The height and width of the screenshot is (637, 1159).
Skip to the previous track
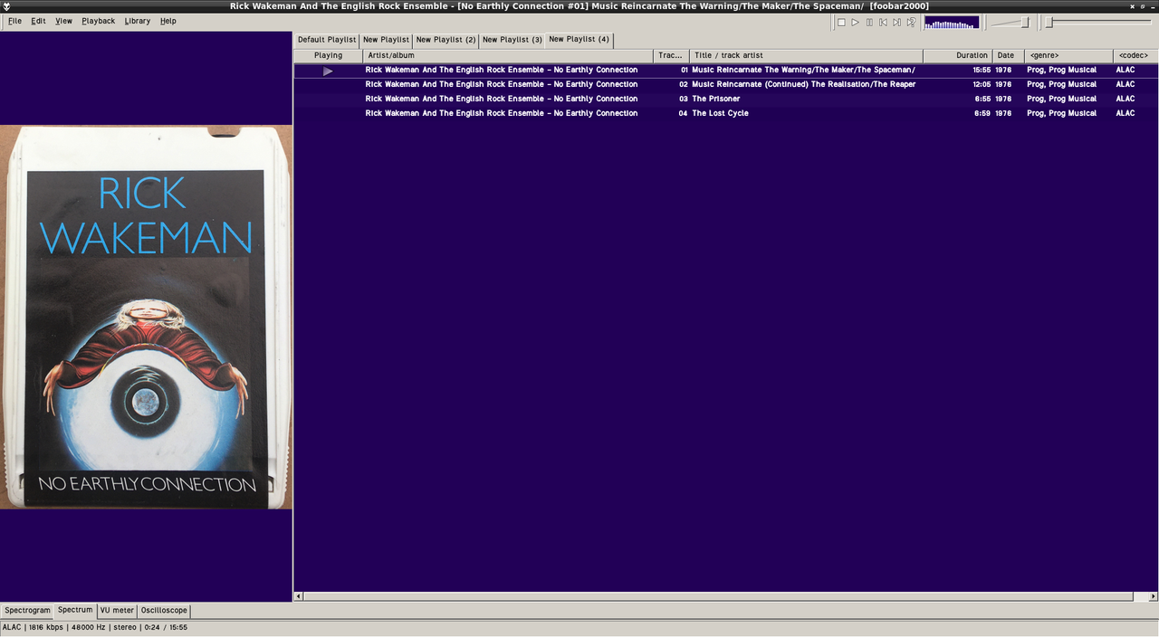pyautogui.click(x=883, y=22)
